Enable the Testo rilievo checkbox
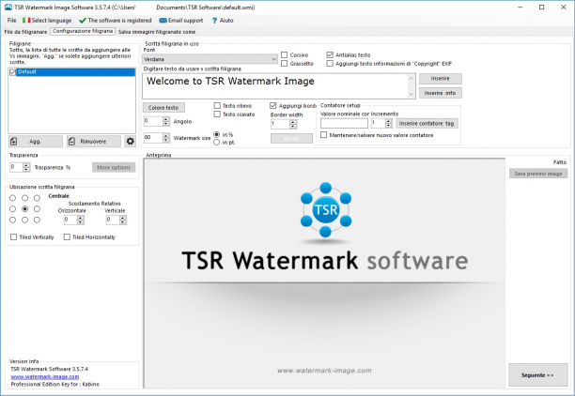This screenshot has width=575, height=396. tap(217, 105)
